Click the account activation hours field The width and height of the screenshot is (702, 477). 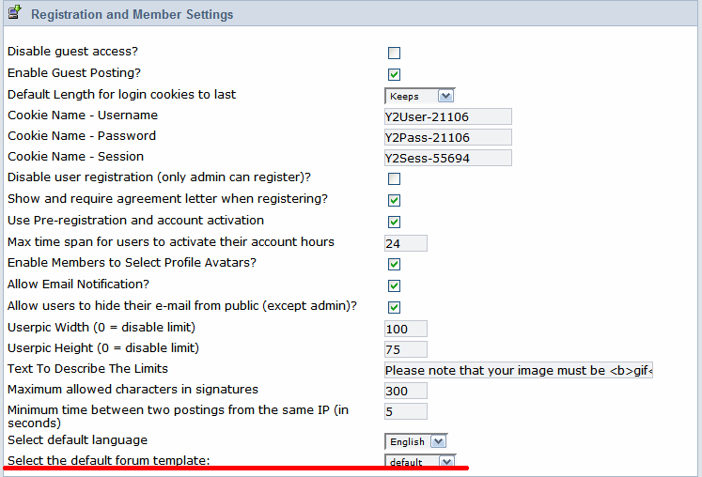406,243
